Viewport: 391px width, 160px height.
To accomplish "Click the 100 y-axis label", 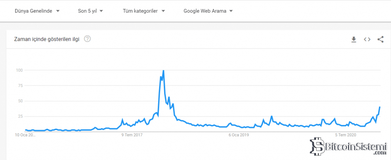I will (x=20, y=70).
